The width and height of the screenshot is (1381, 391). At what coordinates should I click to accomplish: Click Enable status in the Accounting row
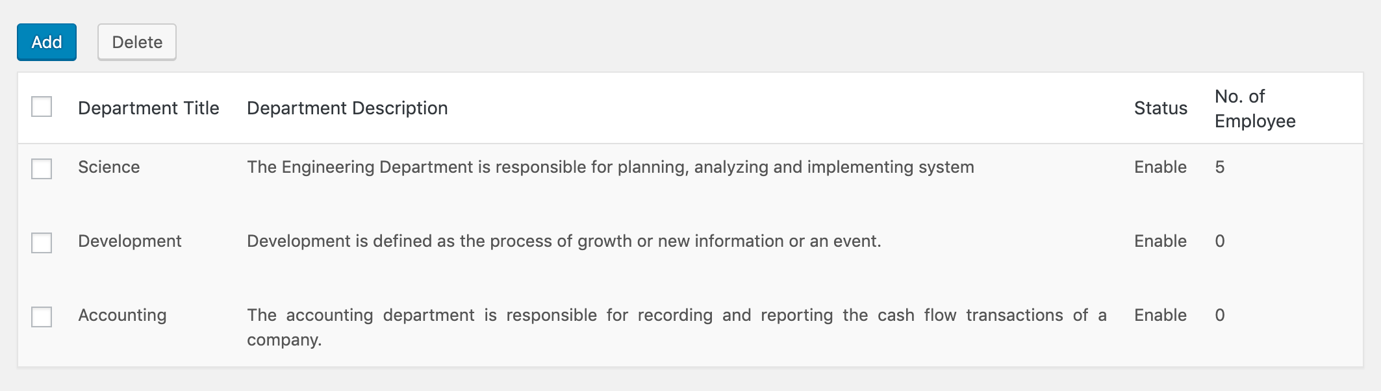(1160, 315)
